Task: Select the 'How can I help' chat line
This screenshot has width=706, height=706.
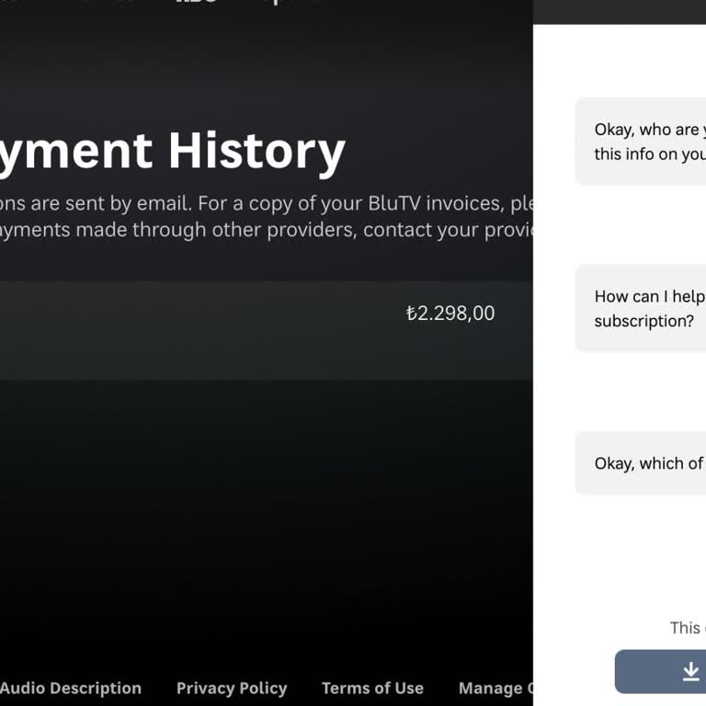Action: coord(649,296)
